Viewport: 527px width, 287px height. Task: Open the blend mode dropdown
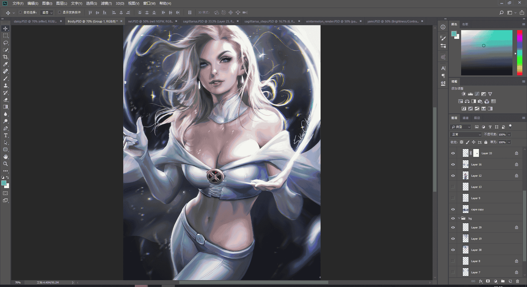pyautogui.click(x=466, y=134)
